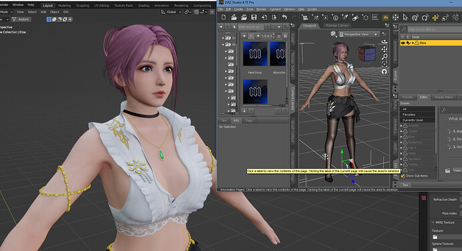Screen dimensions: 462x251
Task: Click the Video button in Surfaces pane
Action: click(457, 170)
